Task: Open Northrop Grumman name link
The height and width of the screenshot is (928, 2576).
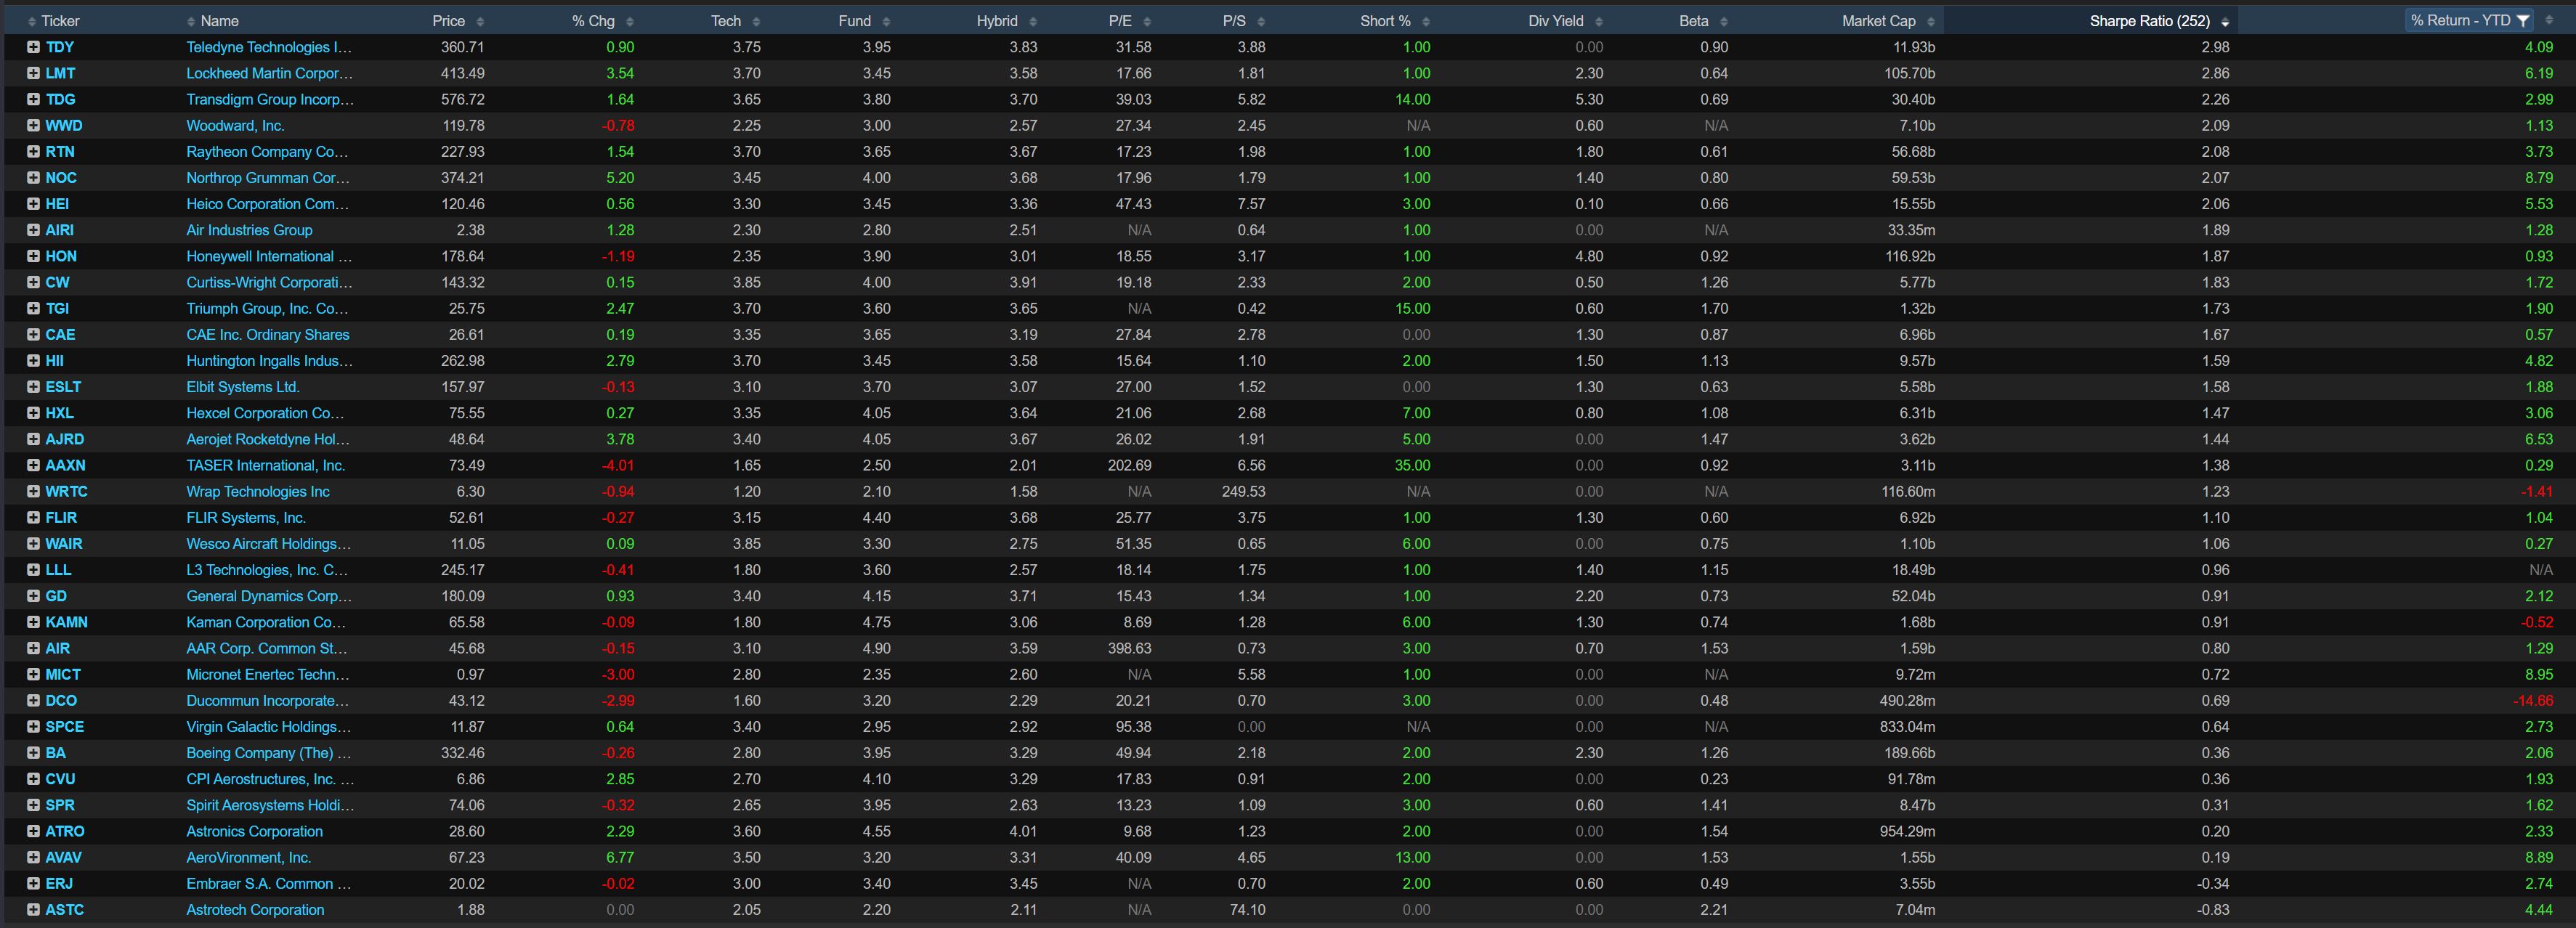Action: tap(268, 178)
